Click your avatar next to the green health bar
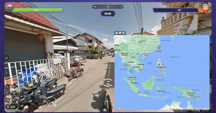The width and height of the screenshot is (216, 113). 10,8
